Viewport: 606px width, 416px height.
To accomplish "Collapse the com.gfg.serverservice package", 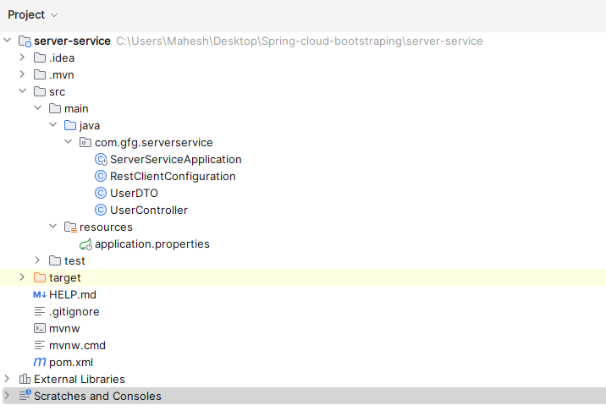I will (x=69, y=142).
